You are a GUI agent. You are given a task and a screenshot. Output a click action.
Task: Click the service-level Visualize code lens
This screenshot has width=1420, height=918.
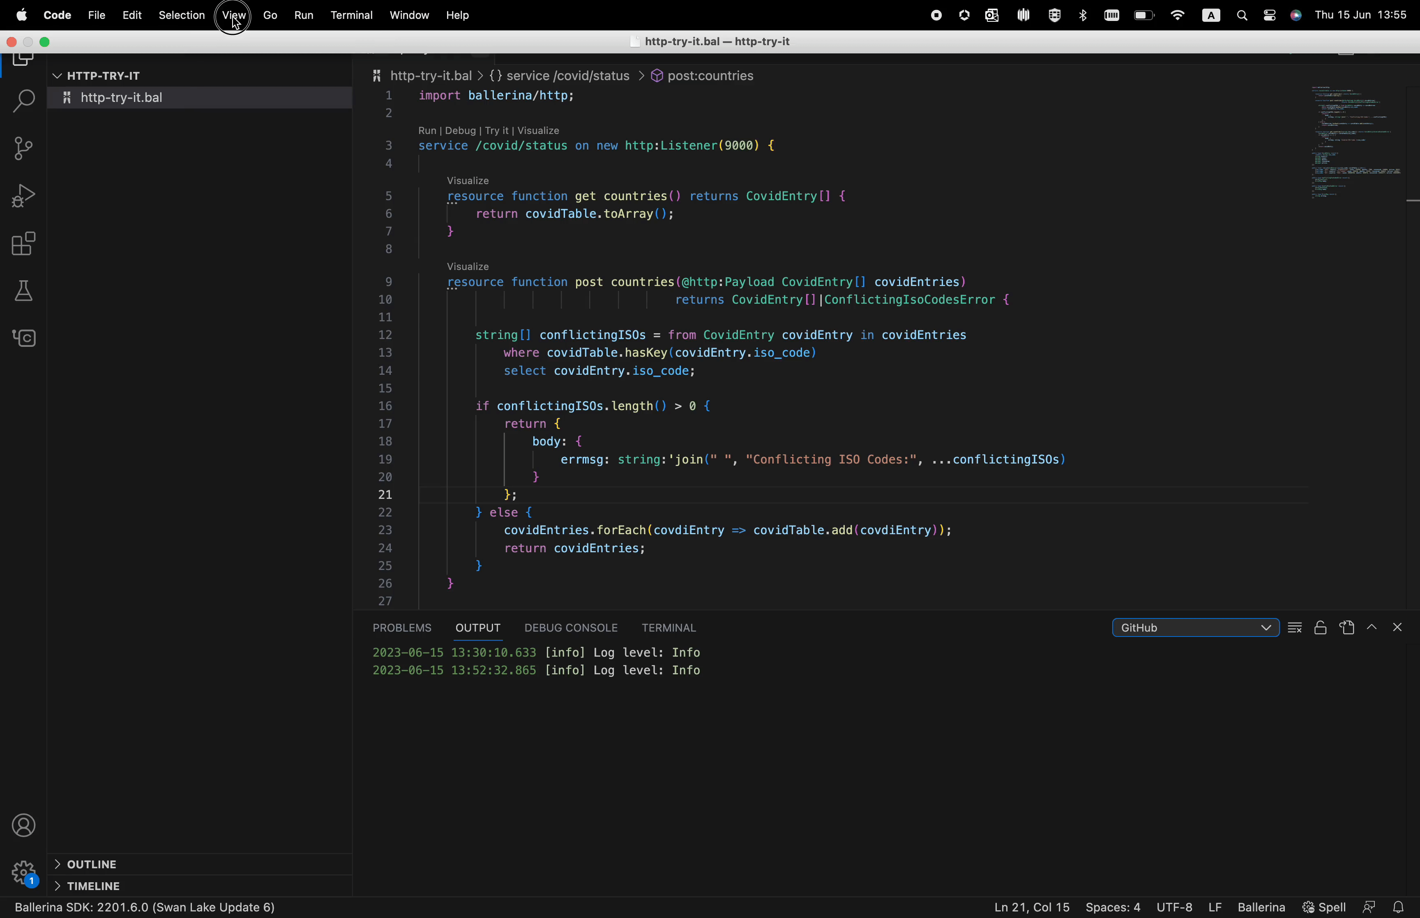pyautogui.click(x=538, y=131)
